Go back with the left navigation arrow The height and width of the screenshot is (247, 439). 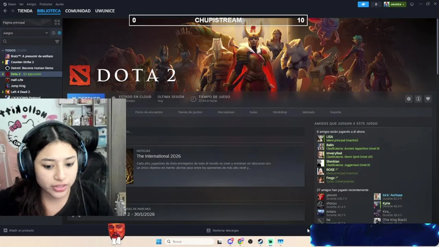point(5,11)
